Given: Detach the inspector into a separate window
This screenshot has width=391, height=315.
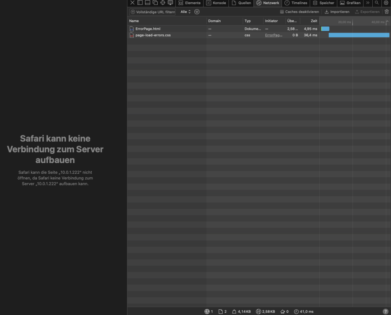Looking at the screenshot, I should tap(155, 3).
